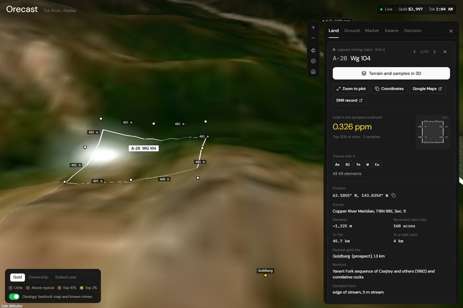Open the Land tab
Viewport: 463px width, 308px height.
(333, 30)
